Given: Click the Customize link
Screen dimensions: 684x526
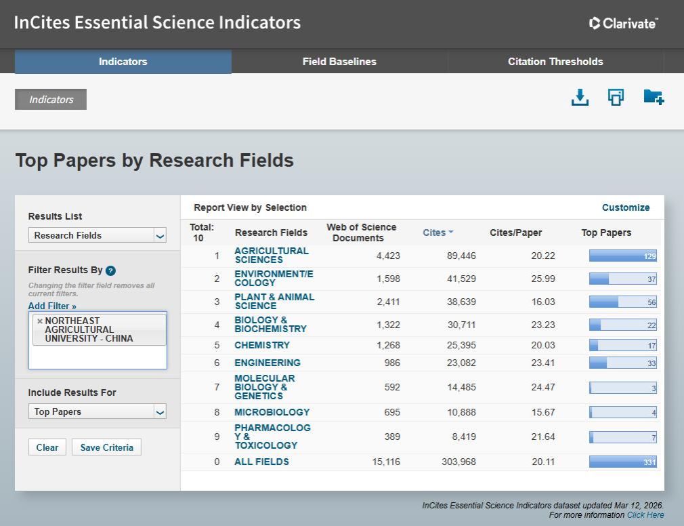Looking at the screenshot, I should coord(625,207).
